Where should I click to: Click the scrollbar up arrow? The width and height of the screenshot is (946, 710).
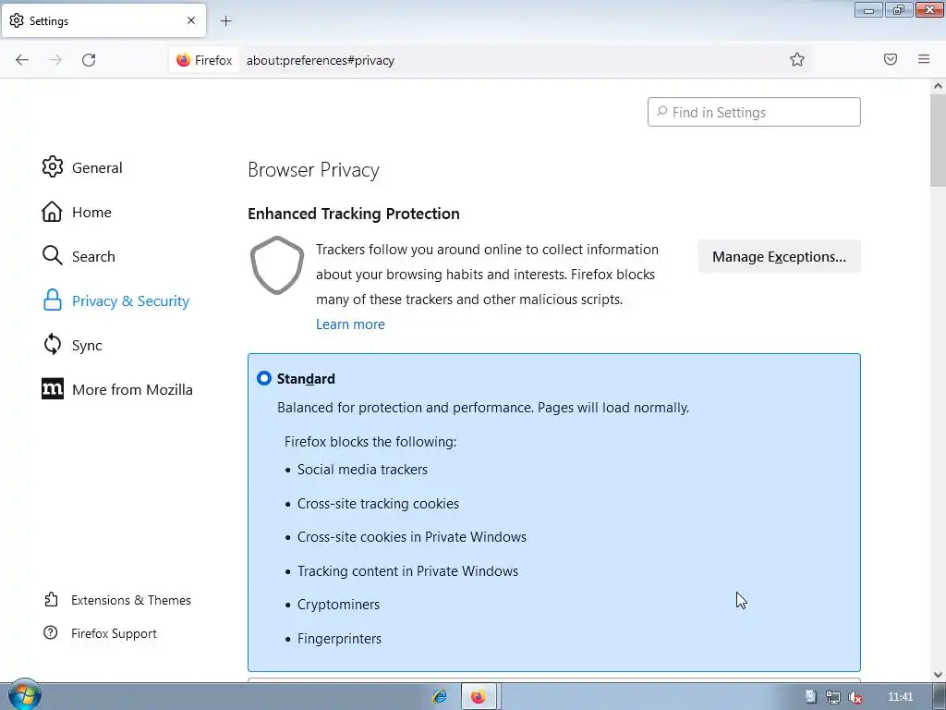click(x=938, y=86)
